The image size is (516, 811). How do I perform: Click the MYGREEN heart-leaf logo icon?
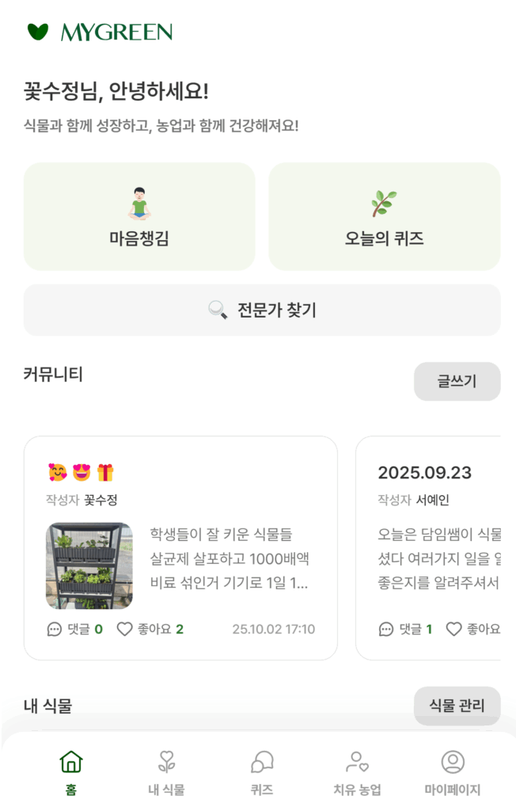(x=38, y=32)
